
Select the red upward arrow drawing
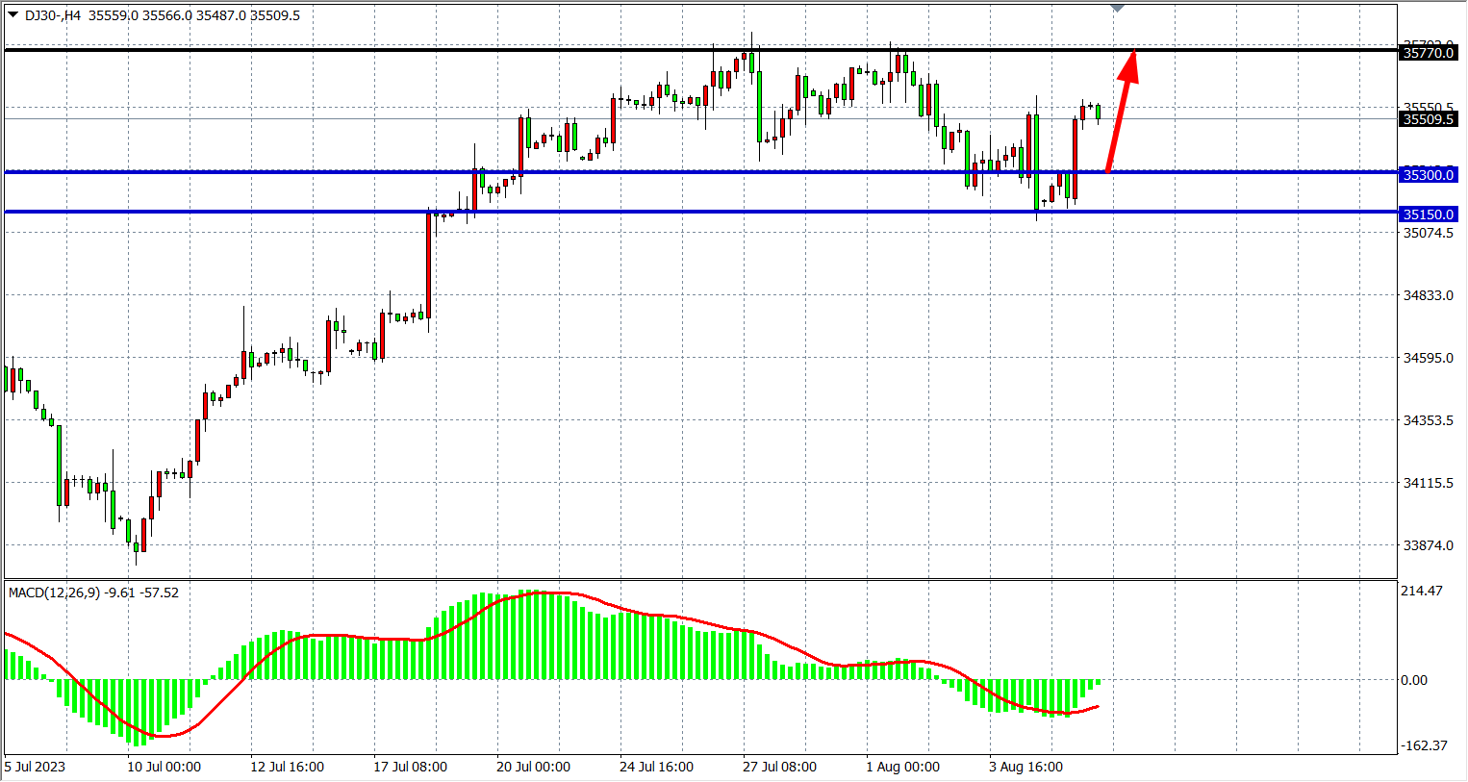(1121, 112)
